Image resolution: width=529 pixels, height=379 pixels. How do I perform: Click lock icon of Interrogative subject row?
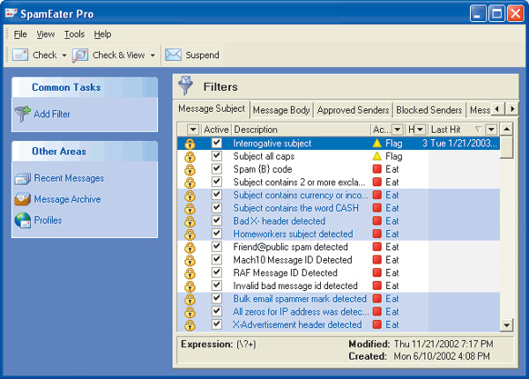190,144
